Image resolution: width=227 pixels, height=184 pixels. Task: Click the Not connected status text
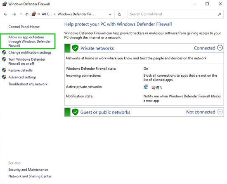[201, 112]
